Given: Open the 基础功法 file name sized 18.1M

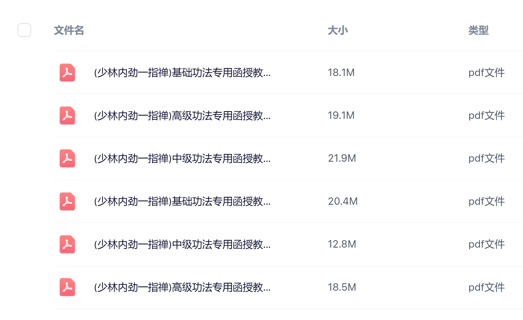Looking at the screenshot, I should click(182, 73).
